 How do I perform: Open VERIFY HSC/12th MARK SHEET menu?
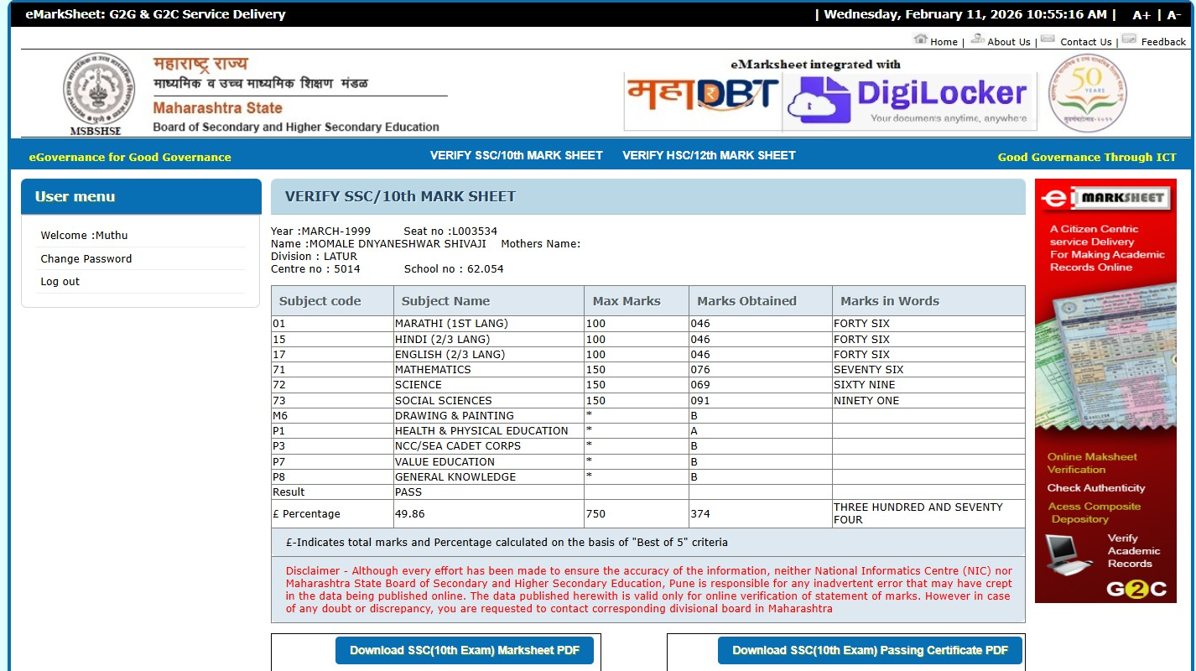pyautogui.click(x=709, y=155)
